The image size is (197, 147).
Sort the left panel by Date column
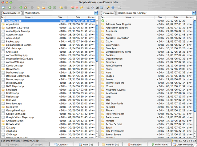(x=78, y=17)
